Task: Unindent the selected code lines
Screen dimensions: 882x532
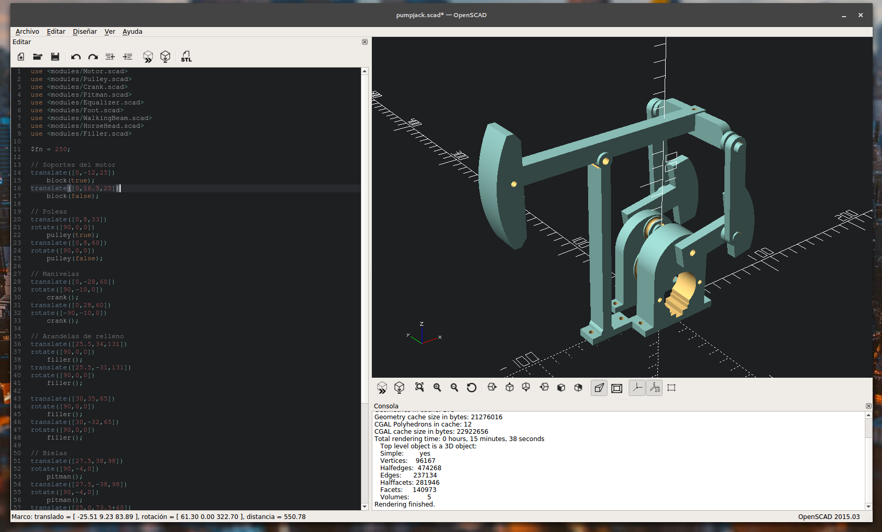Action: pos(110,57)
